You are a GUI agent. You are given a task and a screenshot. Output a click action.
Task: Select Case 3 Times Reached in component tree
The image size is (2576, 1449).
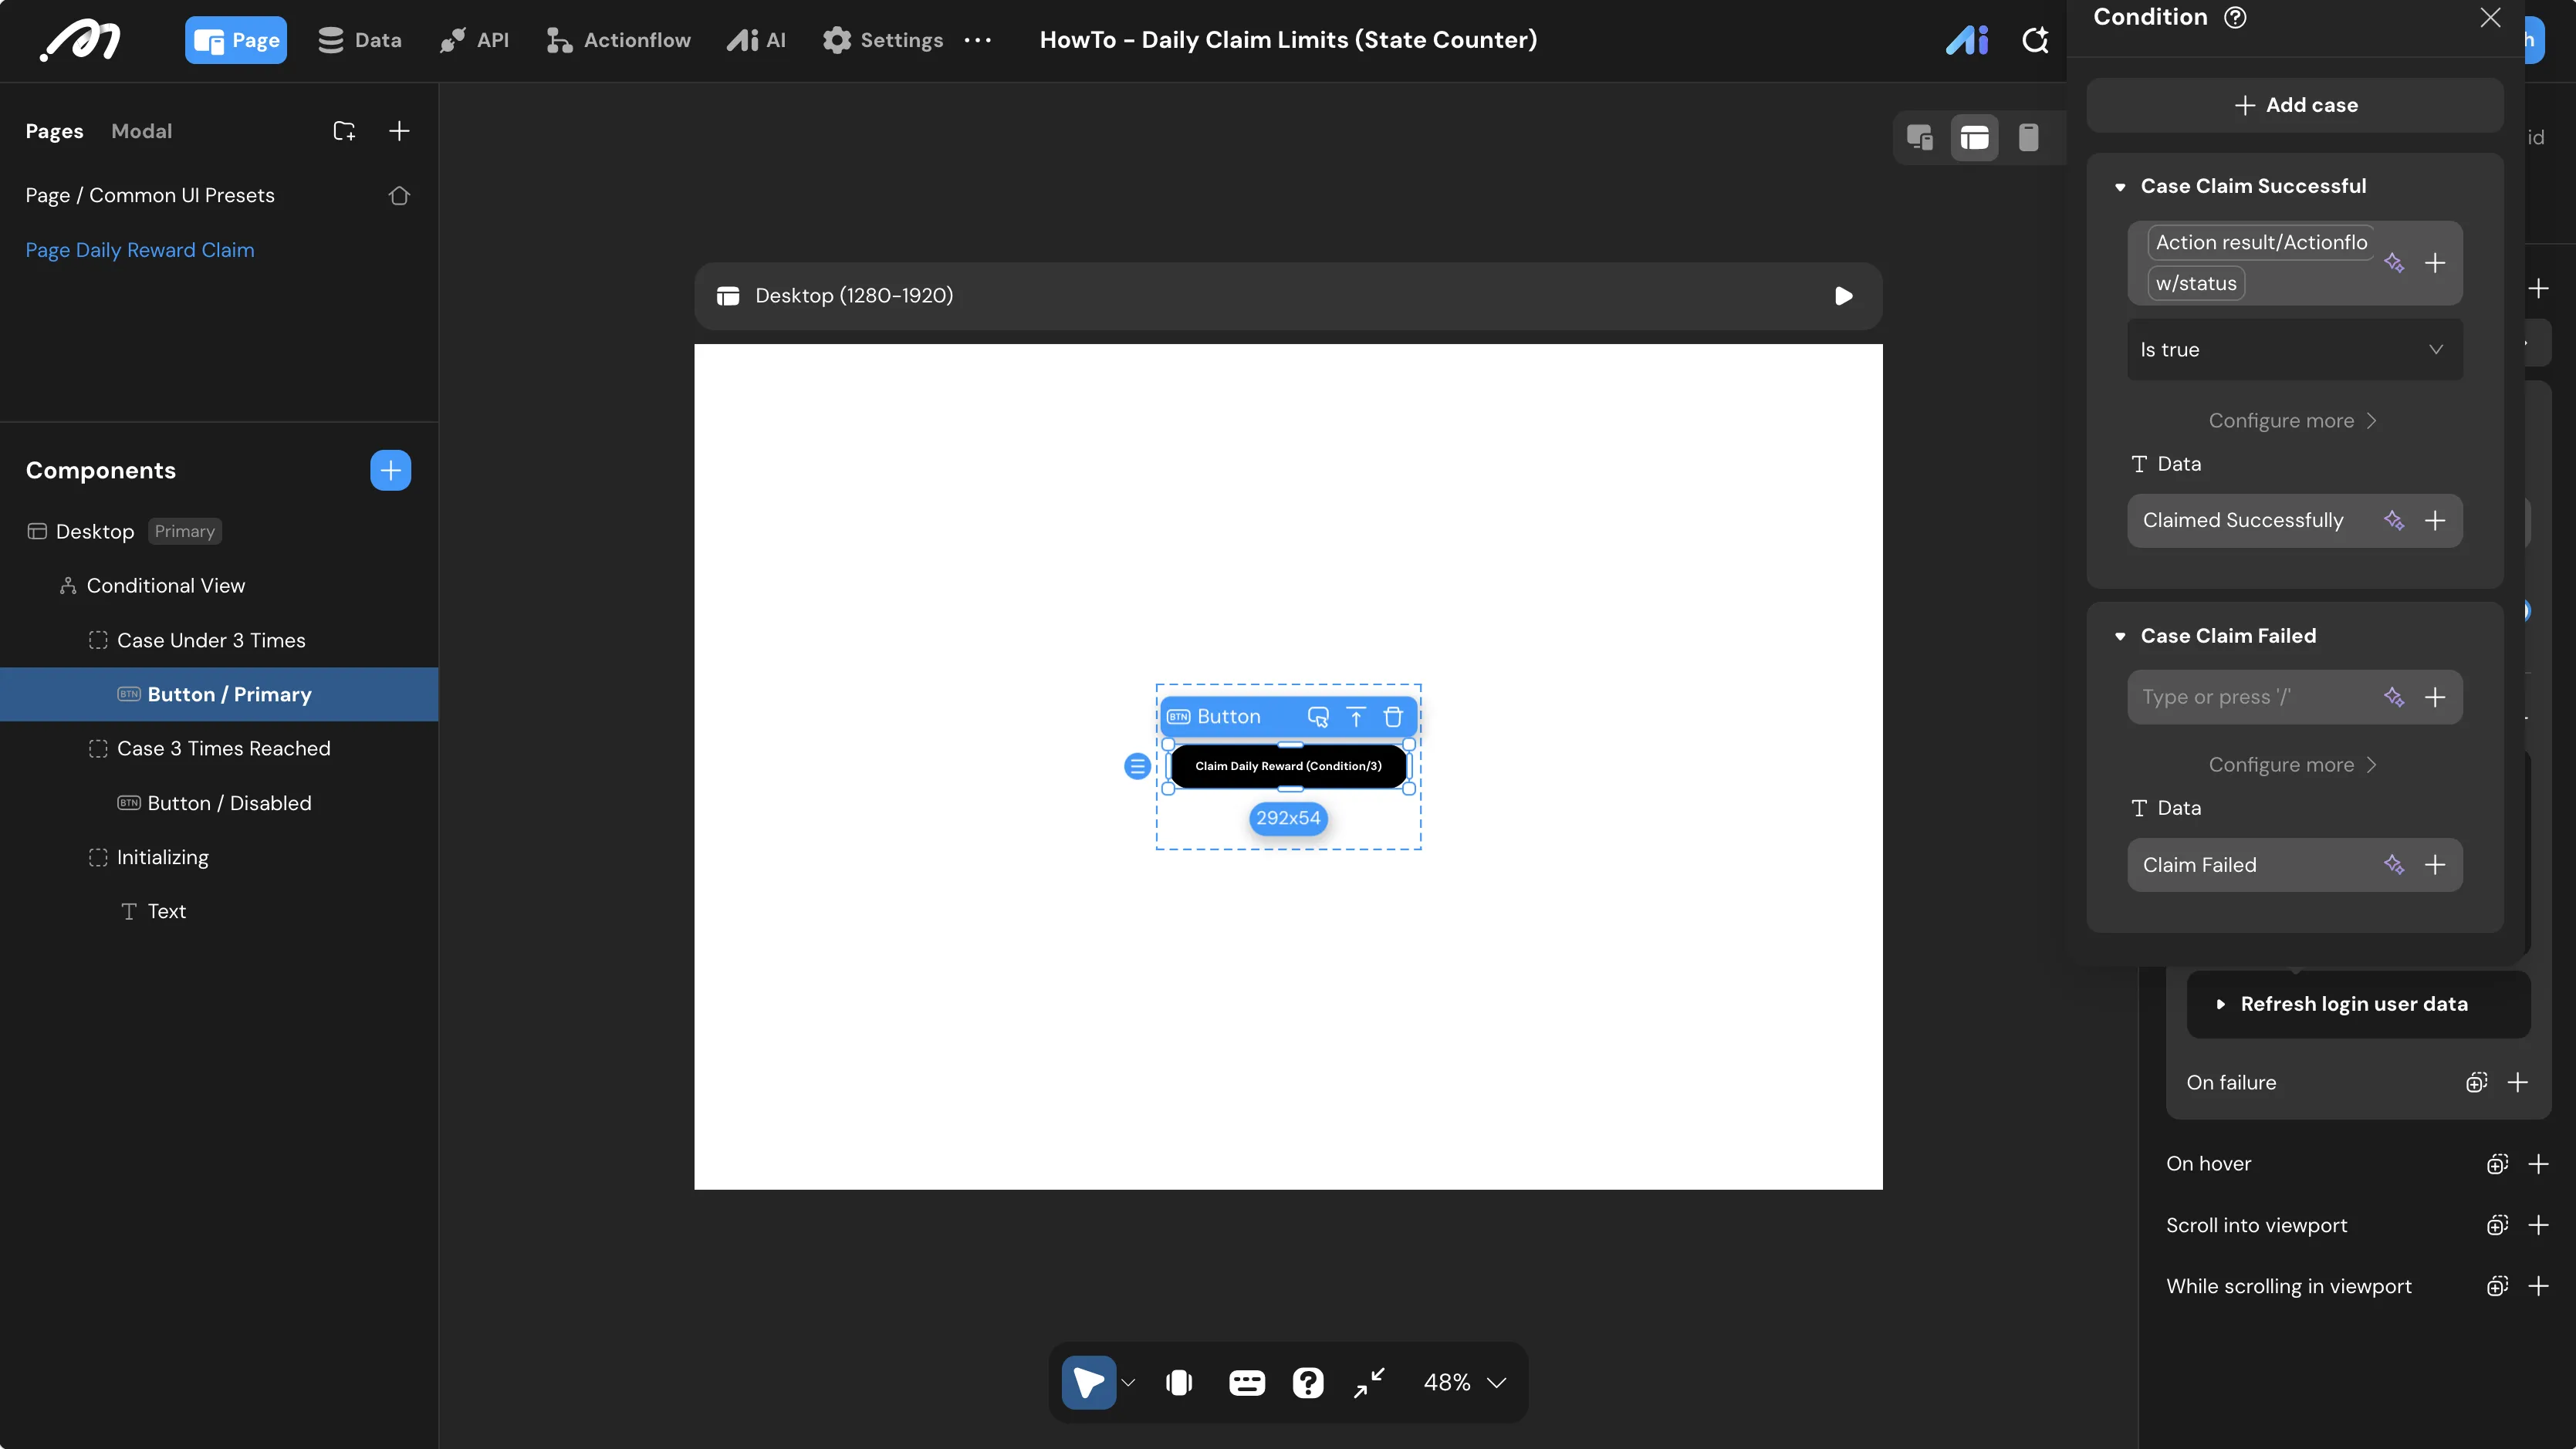tap(223, 749)
